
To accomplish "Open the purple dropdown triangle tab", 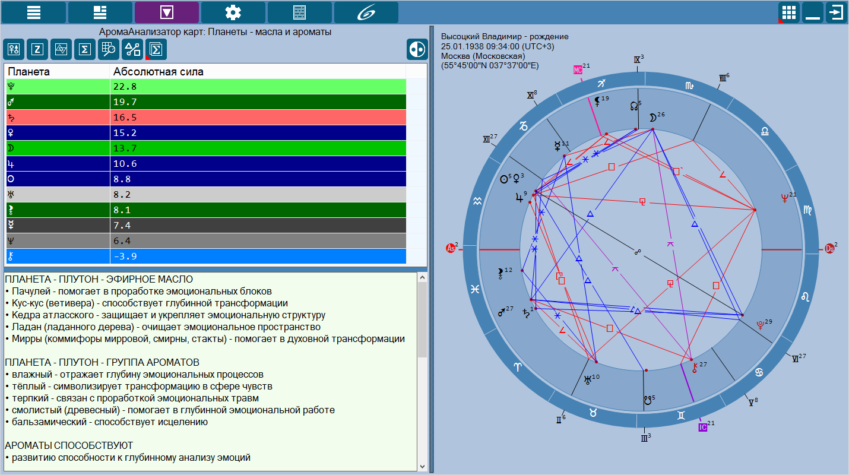I will coord(167,12).
